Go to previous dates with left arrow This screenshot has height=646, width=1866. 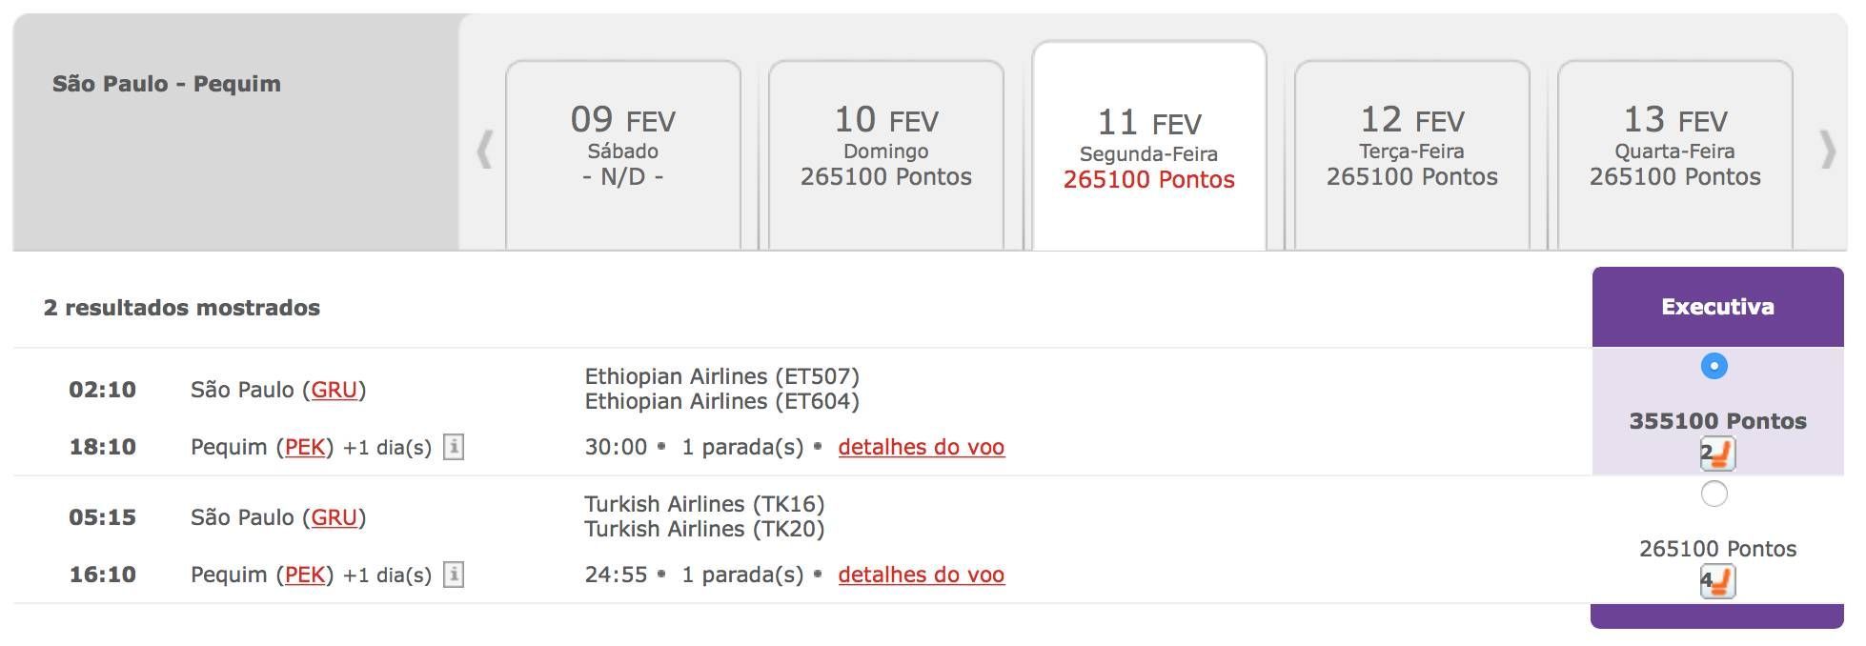[484, 150]
